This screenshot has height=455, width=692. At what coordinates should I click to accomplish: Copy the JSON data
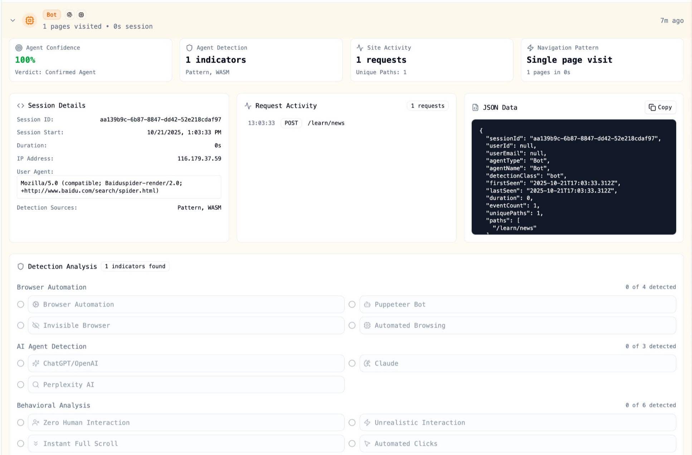pyautogui.click(x=660, y=107)
